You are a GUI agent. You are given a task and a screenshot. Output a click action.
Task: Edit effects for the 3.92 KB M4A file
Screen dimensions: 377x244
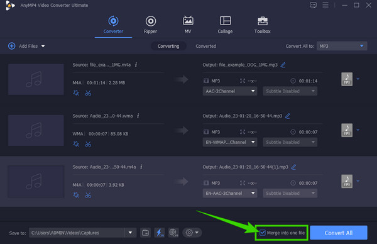click(76, 195)
